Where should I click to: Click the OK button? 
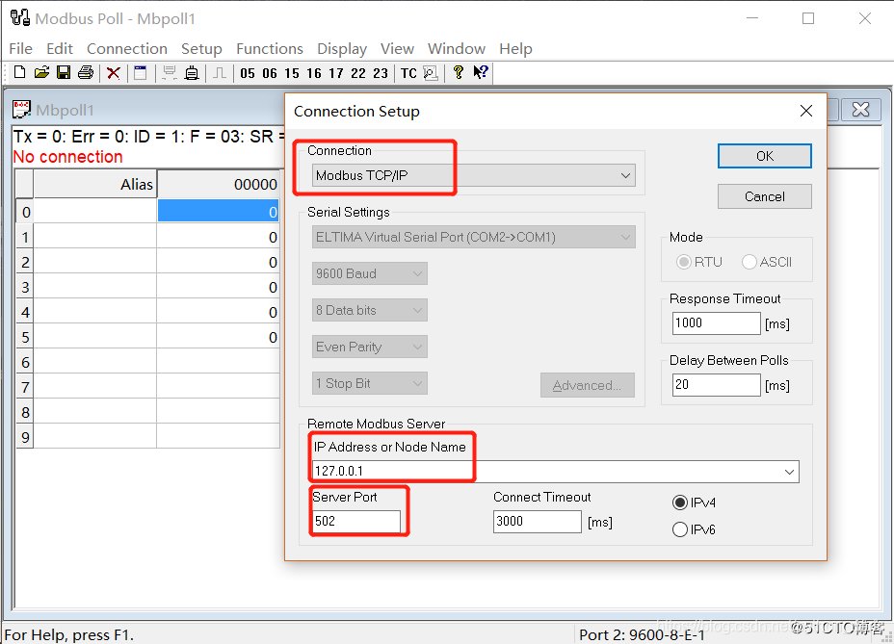tap(765, 156)
